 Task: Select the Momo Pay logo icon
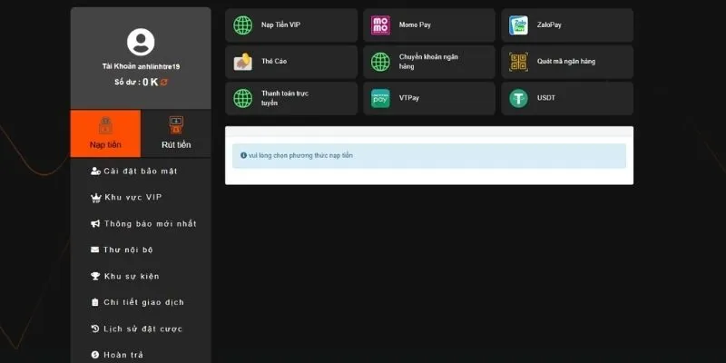[x=380, y=25]
